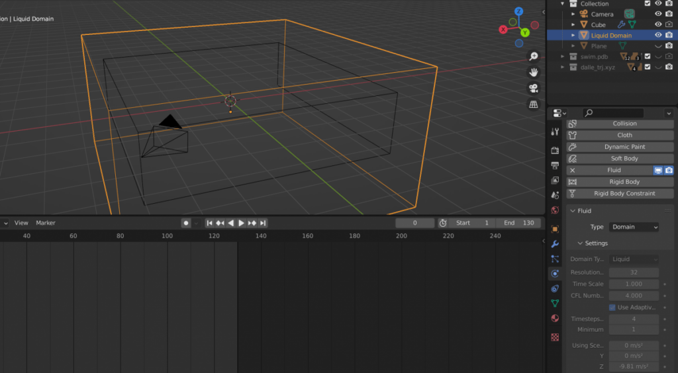Click the Cube modifier wrench icon in outliner

(x=621, y=24)
